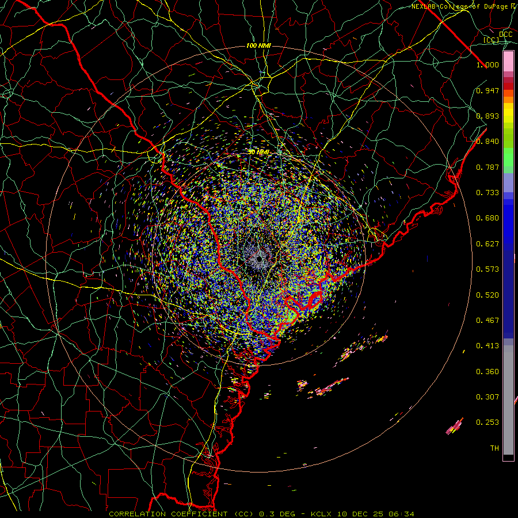Click the "0.3 DEG" elevation text
Image resolution: width=518 pixels, height=518 pixels.
click(276, 514)
